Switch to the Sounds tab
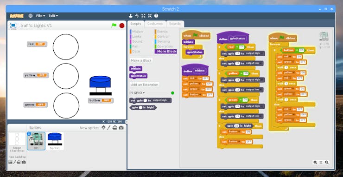Image resolution: width=343 pixels, height=177 pixels. coord(175,24)
